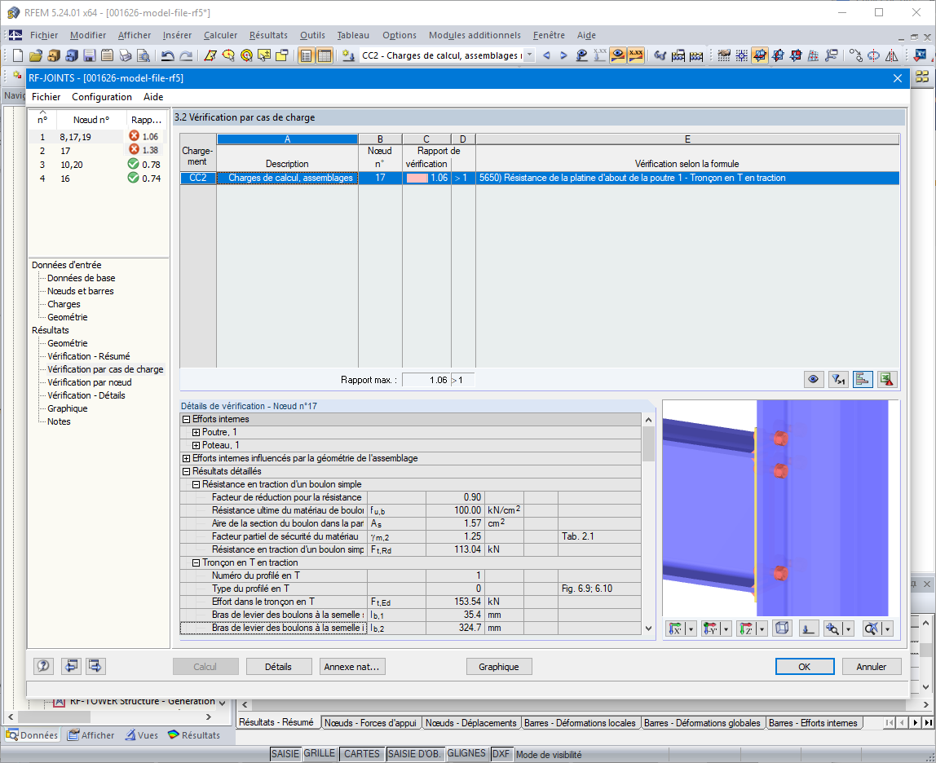Screen dimensions: 936x763
Task: Click the details table vertical scrollbar down arrow
Action: (649, 628)
